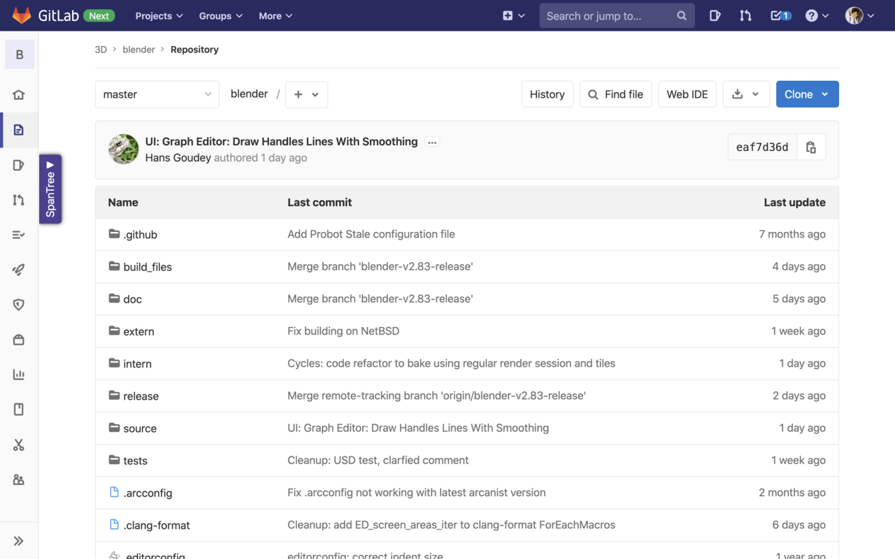The image size is (895, 559).
Task: Open download source code dropdown
Action: 745,94
